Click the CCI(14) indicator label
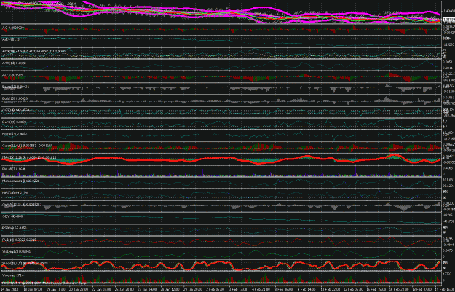The image size is (455, 292). (x=16, y=110)
